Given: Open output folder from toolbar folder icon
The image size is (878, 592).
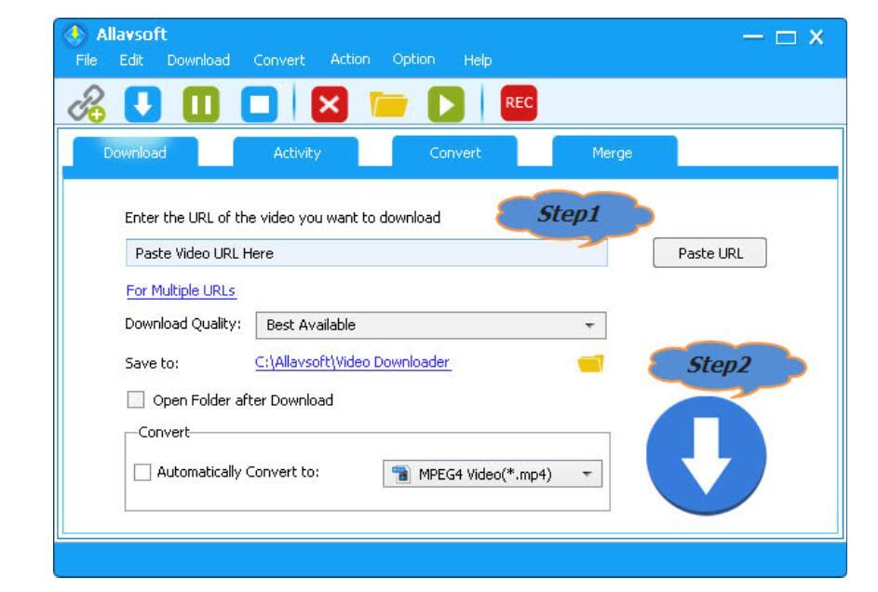Looking at the screenshot, I should tap(388, 104).
